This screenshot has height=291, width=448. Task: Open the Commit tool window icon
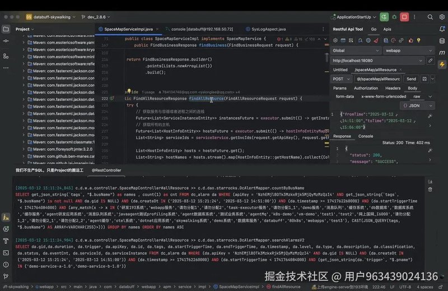click(x=6, y=41)
